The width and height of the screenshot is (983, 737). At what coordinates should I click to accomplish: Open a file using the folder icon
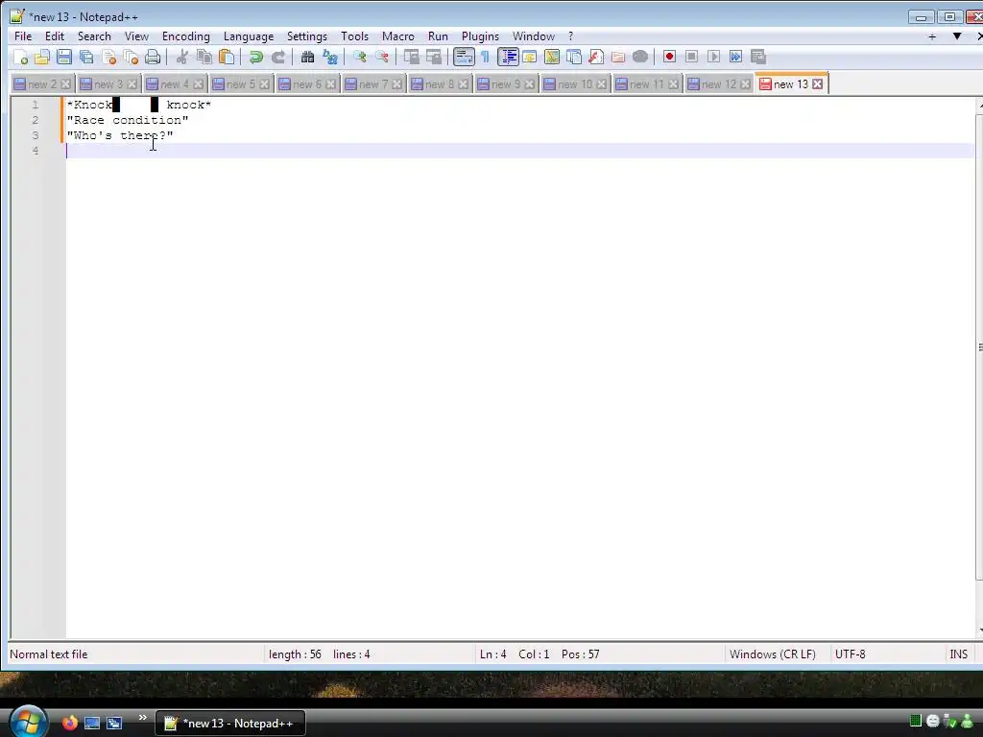(x=42, y=57)
